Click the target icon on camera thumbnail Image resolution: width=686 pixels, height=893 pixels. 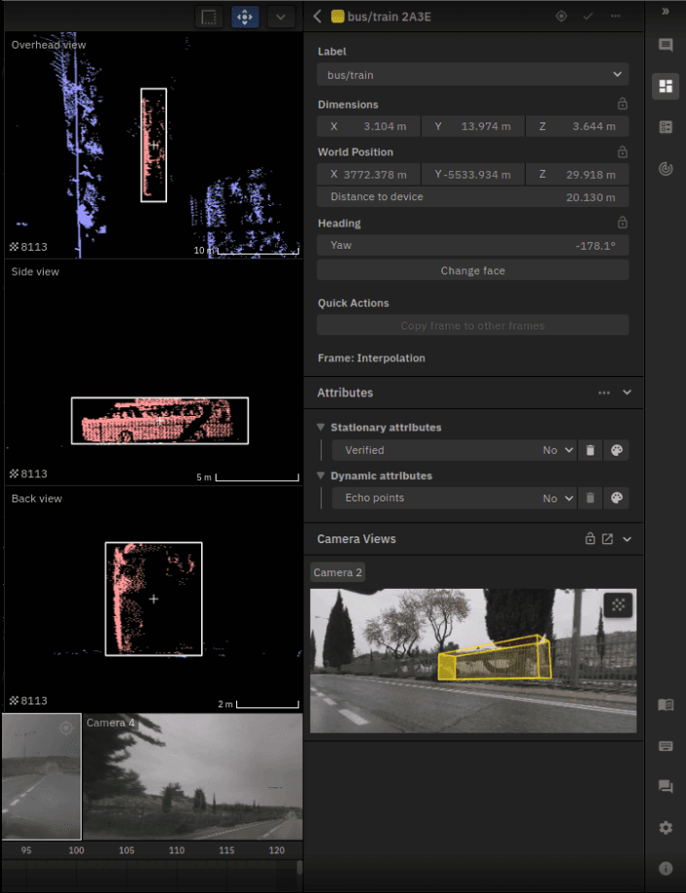[66, 729]
